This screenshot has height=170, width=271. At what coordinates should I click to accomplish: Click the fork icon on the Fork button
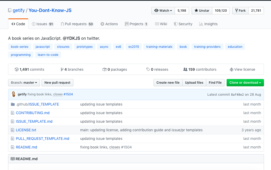coord(236,10)
